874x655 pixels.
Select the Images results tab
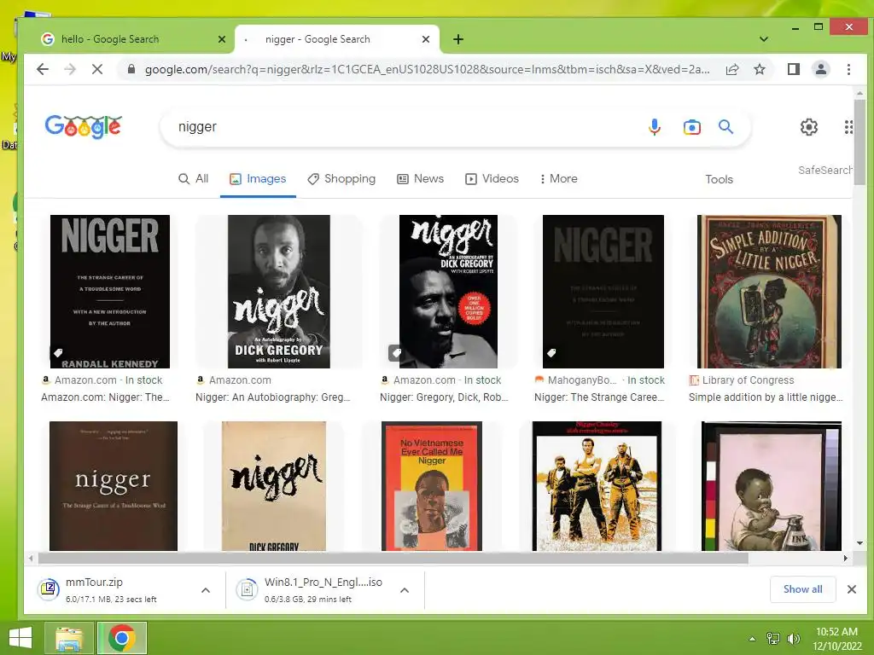[258, 179]
